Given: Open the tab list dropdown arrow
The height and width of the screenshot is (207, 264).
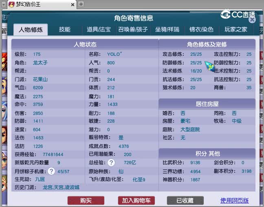Looking at the screenshot, I should pyautogui.click(x=4, y=4).
